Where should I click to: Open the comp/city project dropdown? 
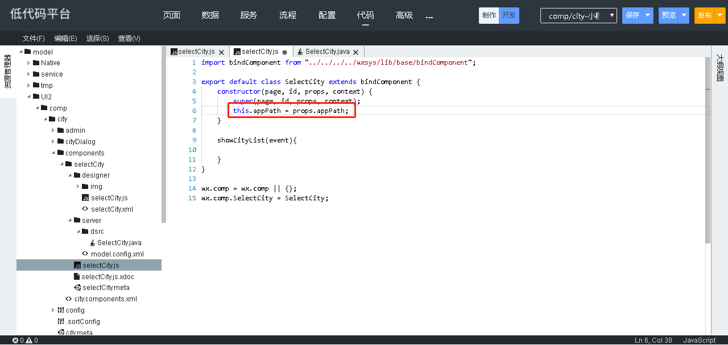tap(578, 16)
